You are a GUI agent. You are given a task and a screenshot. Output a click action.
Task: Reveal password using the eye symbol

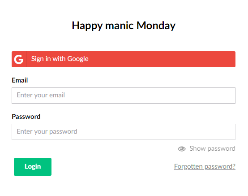click(182, 149)
